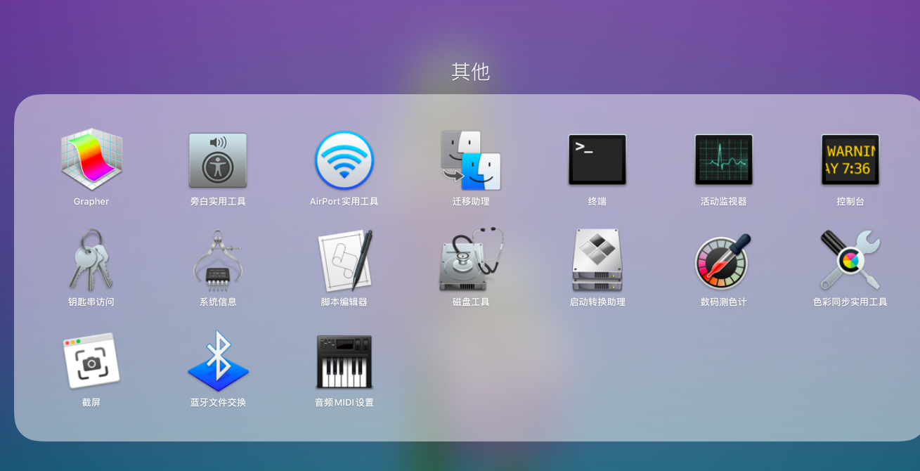The height and width of the screenshot is (471, 920).
Task: Open the 控制台 warning log icon
Action: point(850,160)
